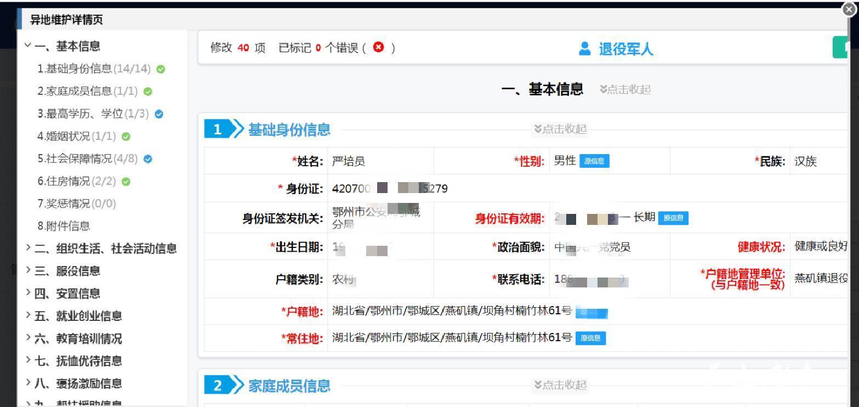The width and height of the screenshot is (859, 407).
Task: Click the 原信息 badge in 常住地 row
Action: [x=590, y=338]
